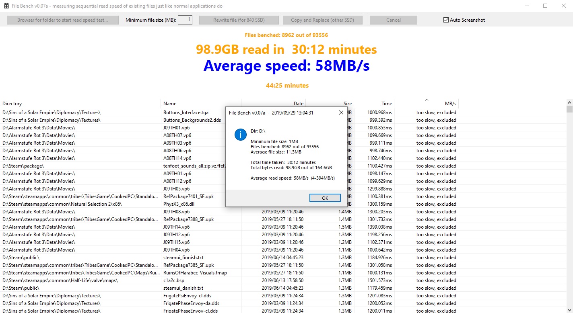Image resolution: width=573 pixels, height=313 pixels.
Task: Sort list by Name column header
Action: coord(201,104)
